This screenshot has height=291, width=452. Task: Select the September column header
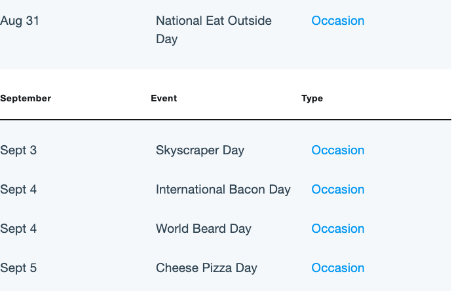tap(26, 99)
